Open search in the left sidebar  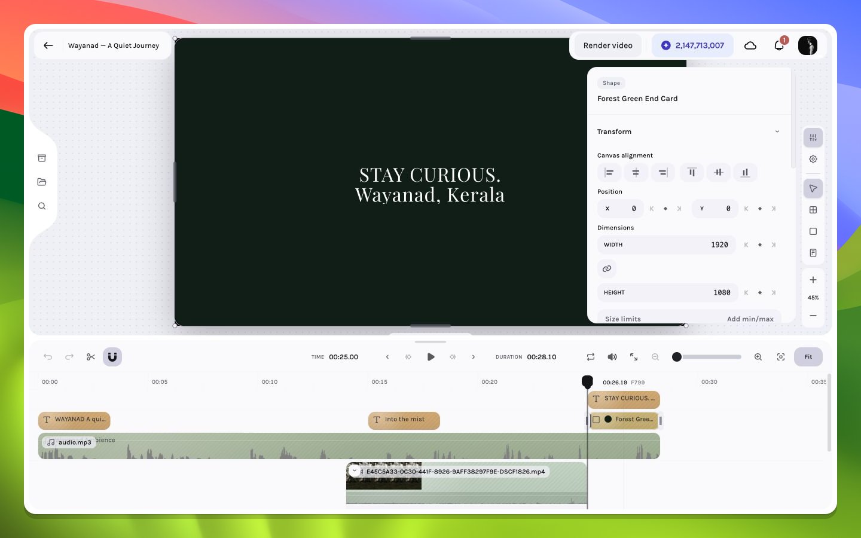coord(42,206)
